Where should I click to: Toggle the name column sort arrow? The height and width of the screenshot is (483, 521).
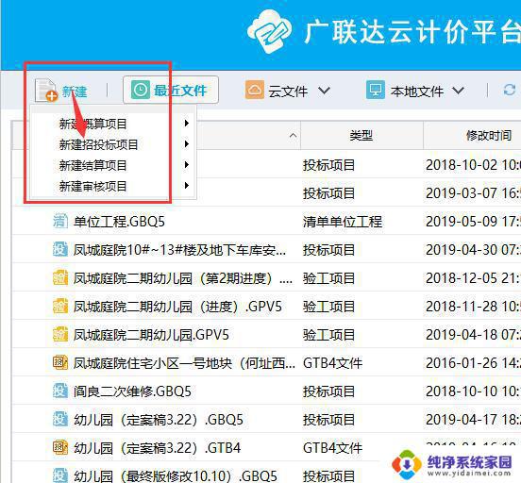point(293,136)
